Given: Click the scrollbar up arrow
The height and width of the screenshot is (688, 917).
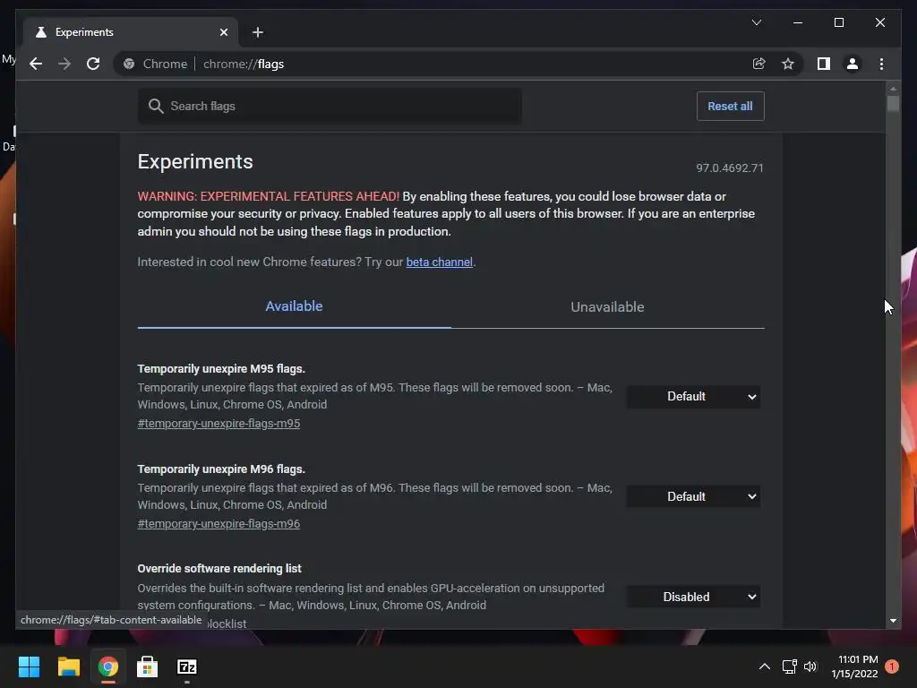Looking at the screenshot, I should pyautogui.click(x=893, y=89).
